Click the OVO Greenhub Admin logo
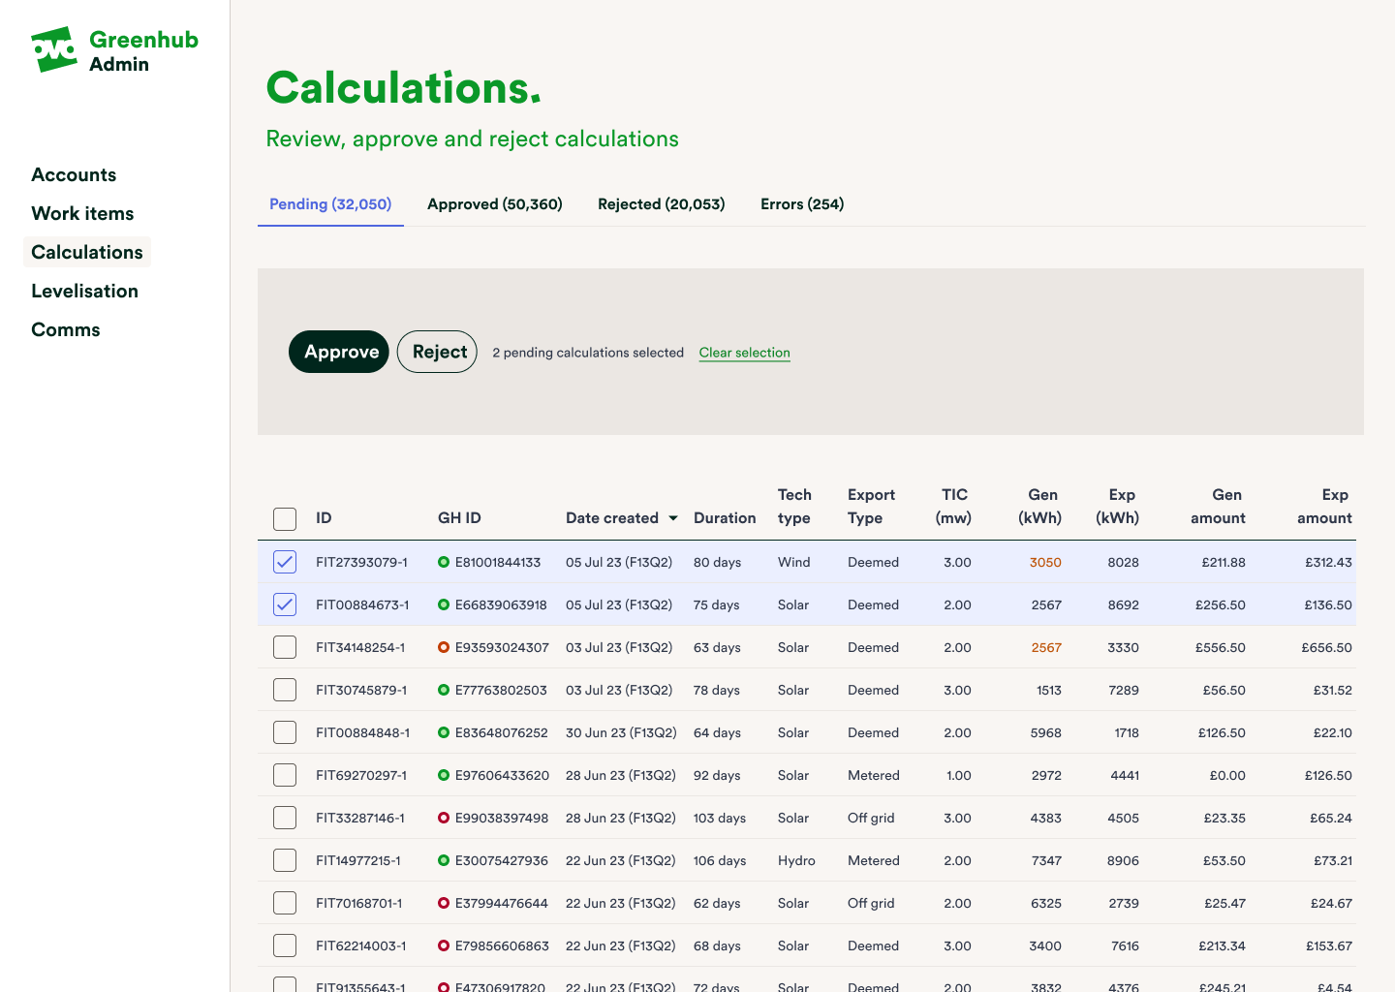The height and width of the screenshot is (992, 1395). (x=114, y=50)
